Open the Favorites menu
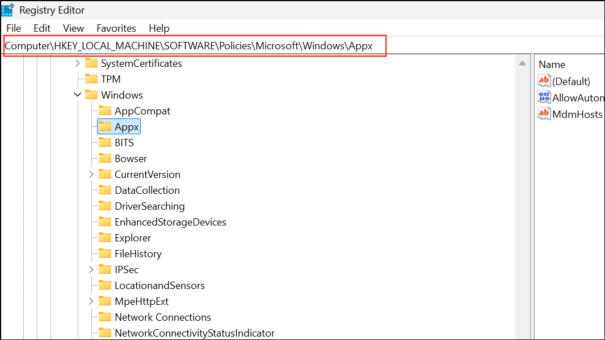The image size is (605, 340). [116, 28]
